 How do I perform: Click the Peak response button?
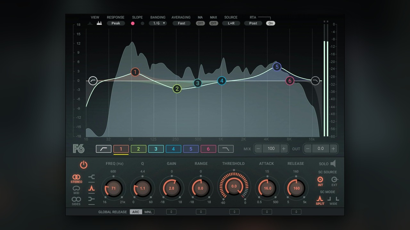tap(116, 23)
